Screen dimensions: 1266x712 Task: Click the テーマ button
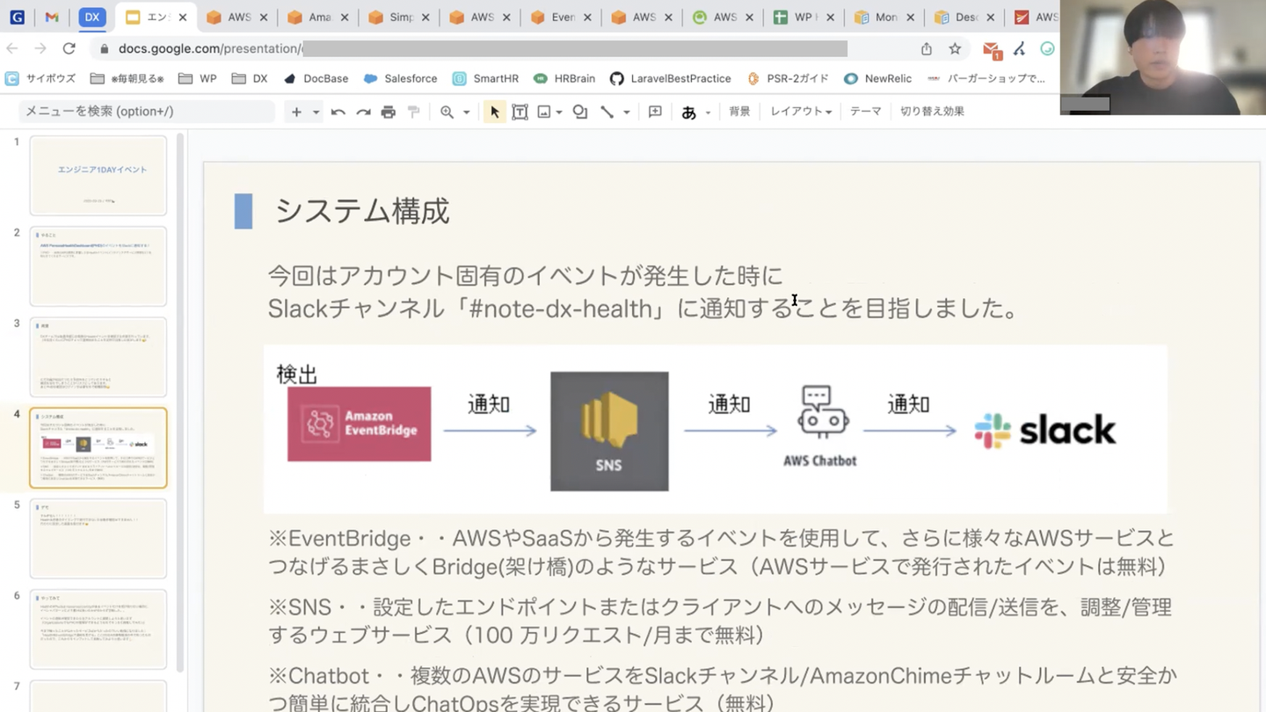click(x=865, y=112)
